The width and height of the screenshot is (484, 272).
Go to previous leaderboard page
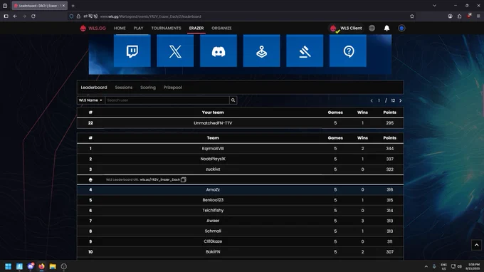click(372, 100)
